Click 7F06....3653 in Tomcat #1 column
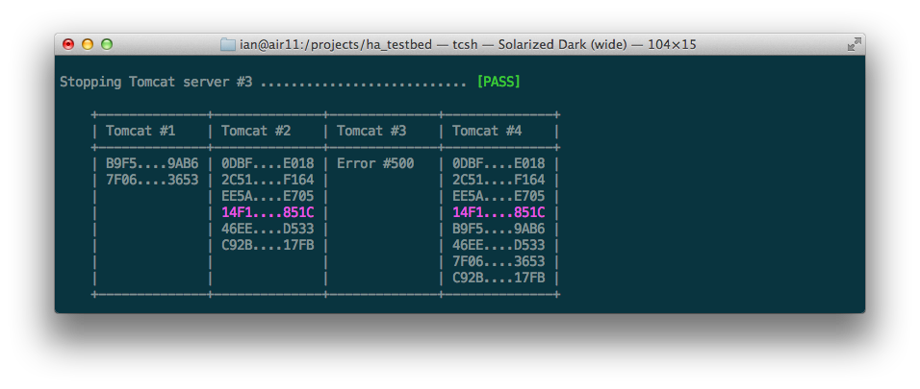920x389 pixels. point(152,180)
